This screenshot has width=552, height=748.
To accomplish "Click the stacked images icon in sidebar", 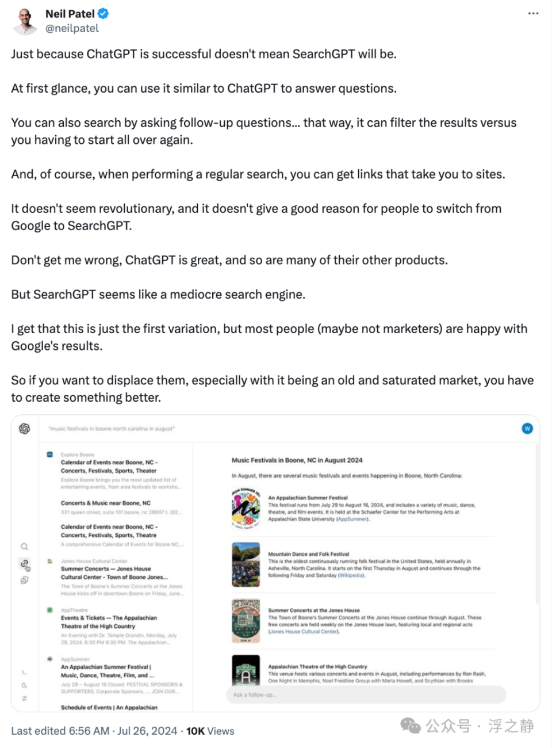I will 24,581.
